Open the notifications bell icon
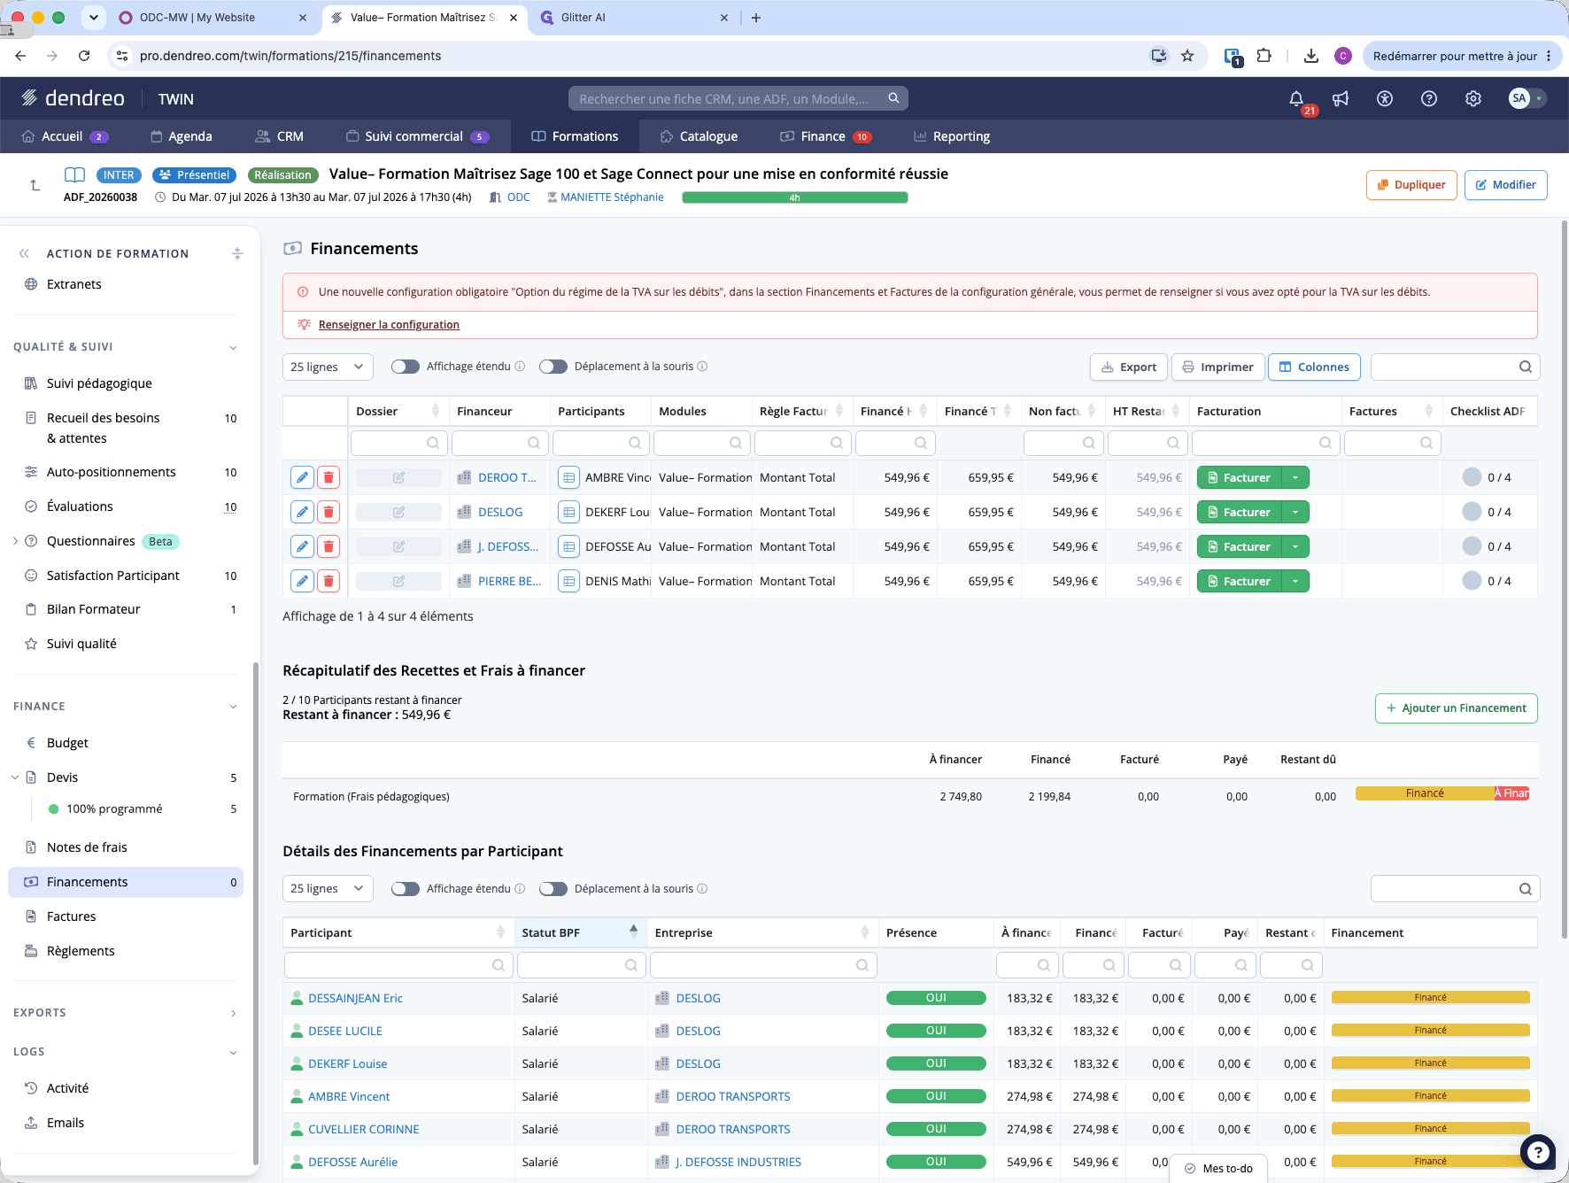Viewport: 1569px width, 1183px height. [1296, 98]
